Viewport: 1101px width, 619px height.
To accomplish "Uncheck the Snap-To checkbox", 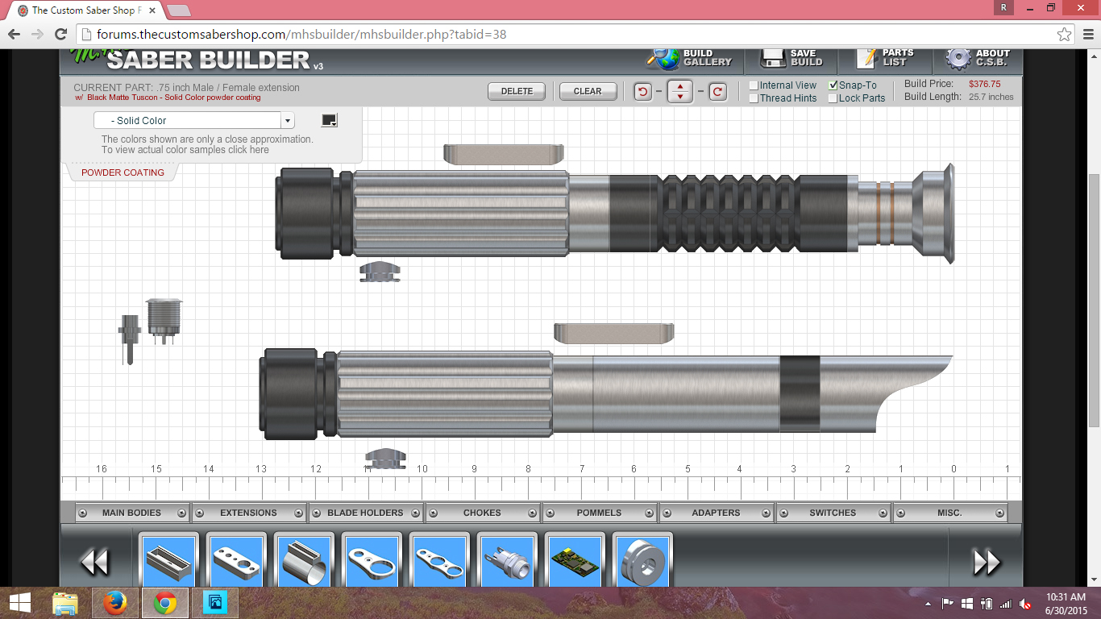I will coord(833,85).
